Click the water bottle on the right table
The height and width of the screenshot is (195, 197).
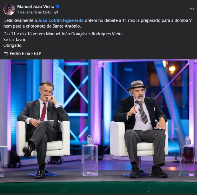point(188,140)
